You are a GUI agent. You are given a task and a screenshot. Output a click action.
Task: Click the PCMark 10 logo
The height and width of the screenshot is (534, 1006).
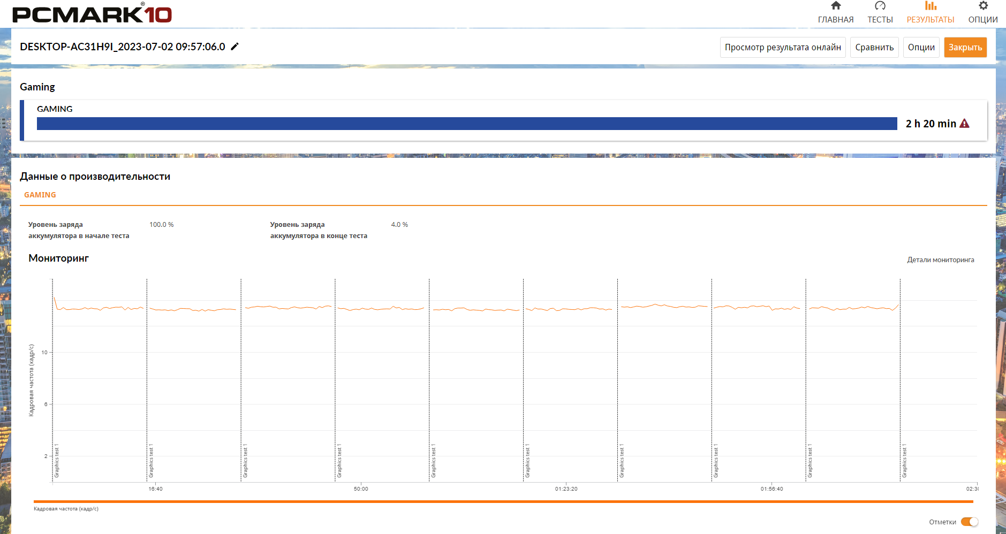92,13
